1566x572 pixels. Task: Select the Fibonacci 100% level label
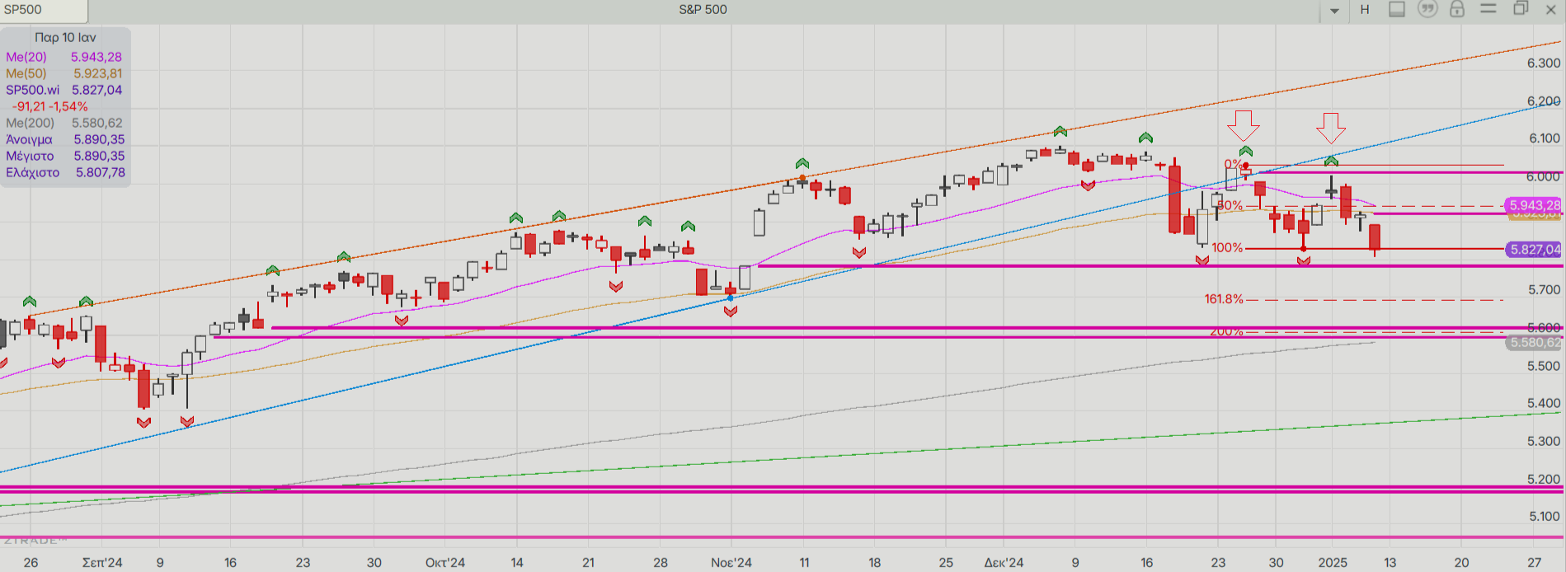coord(1227,247)
